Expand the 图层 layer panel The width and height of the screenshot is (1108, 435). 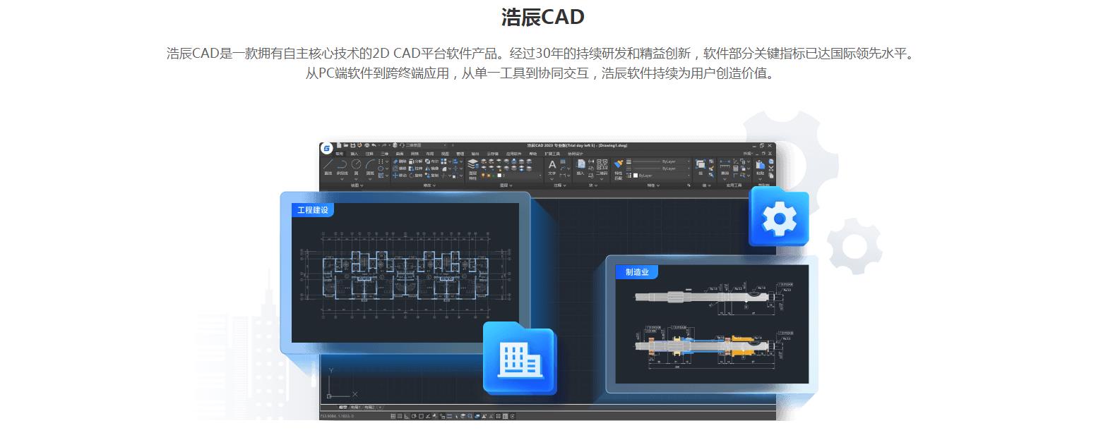[x=506, y=185]
